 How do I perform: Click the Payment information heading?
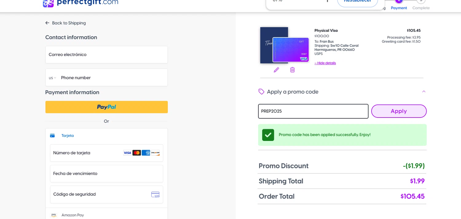(x=72, y=92)
